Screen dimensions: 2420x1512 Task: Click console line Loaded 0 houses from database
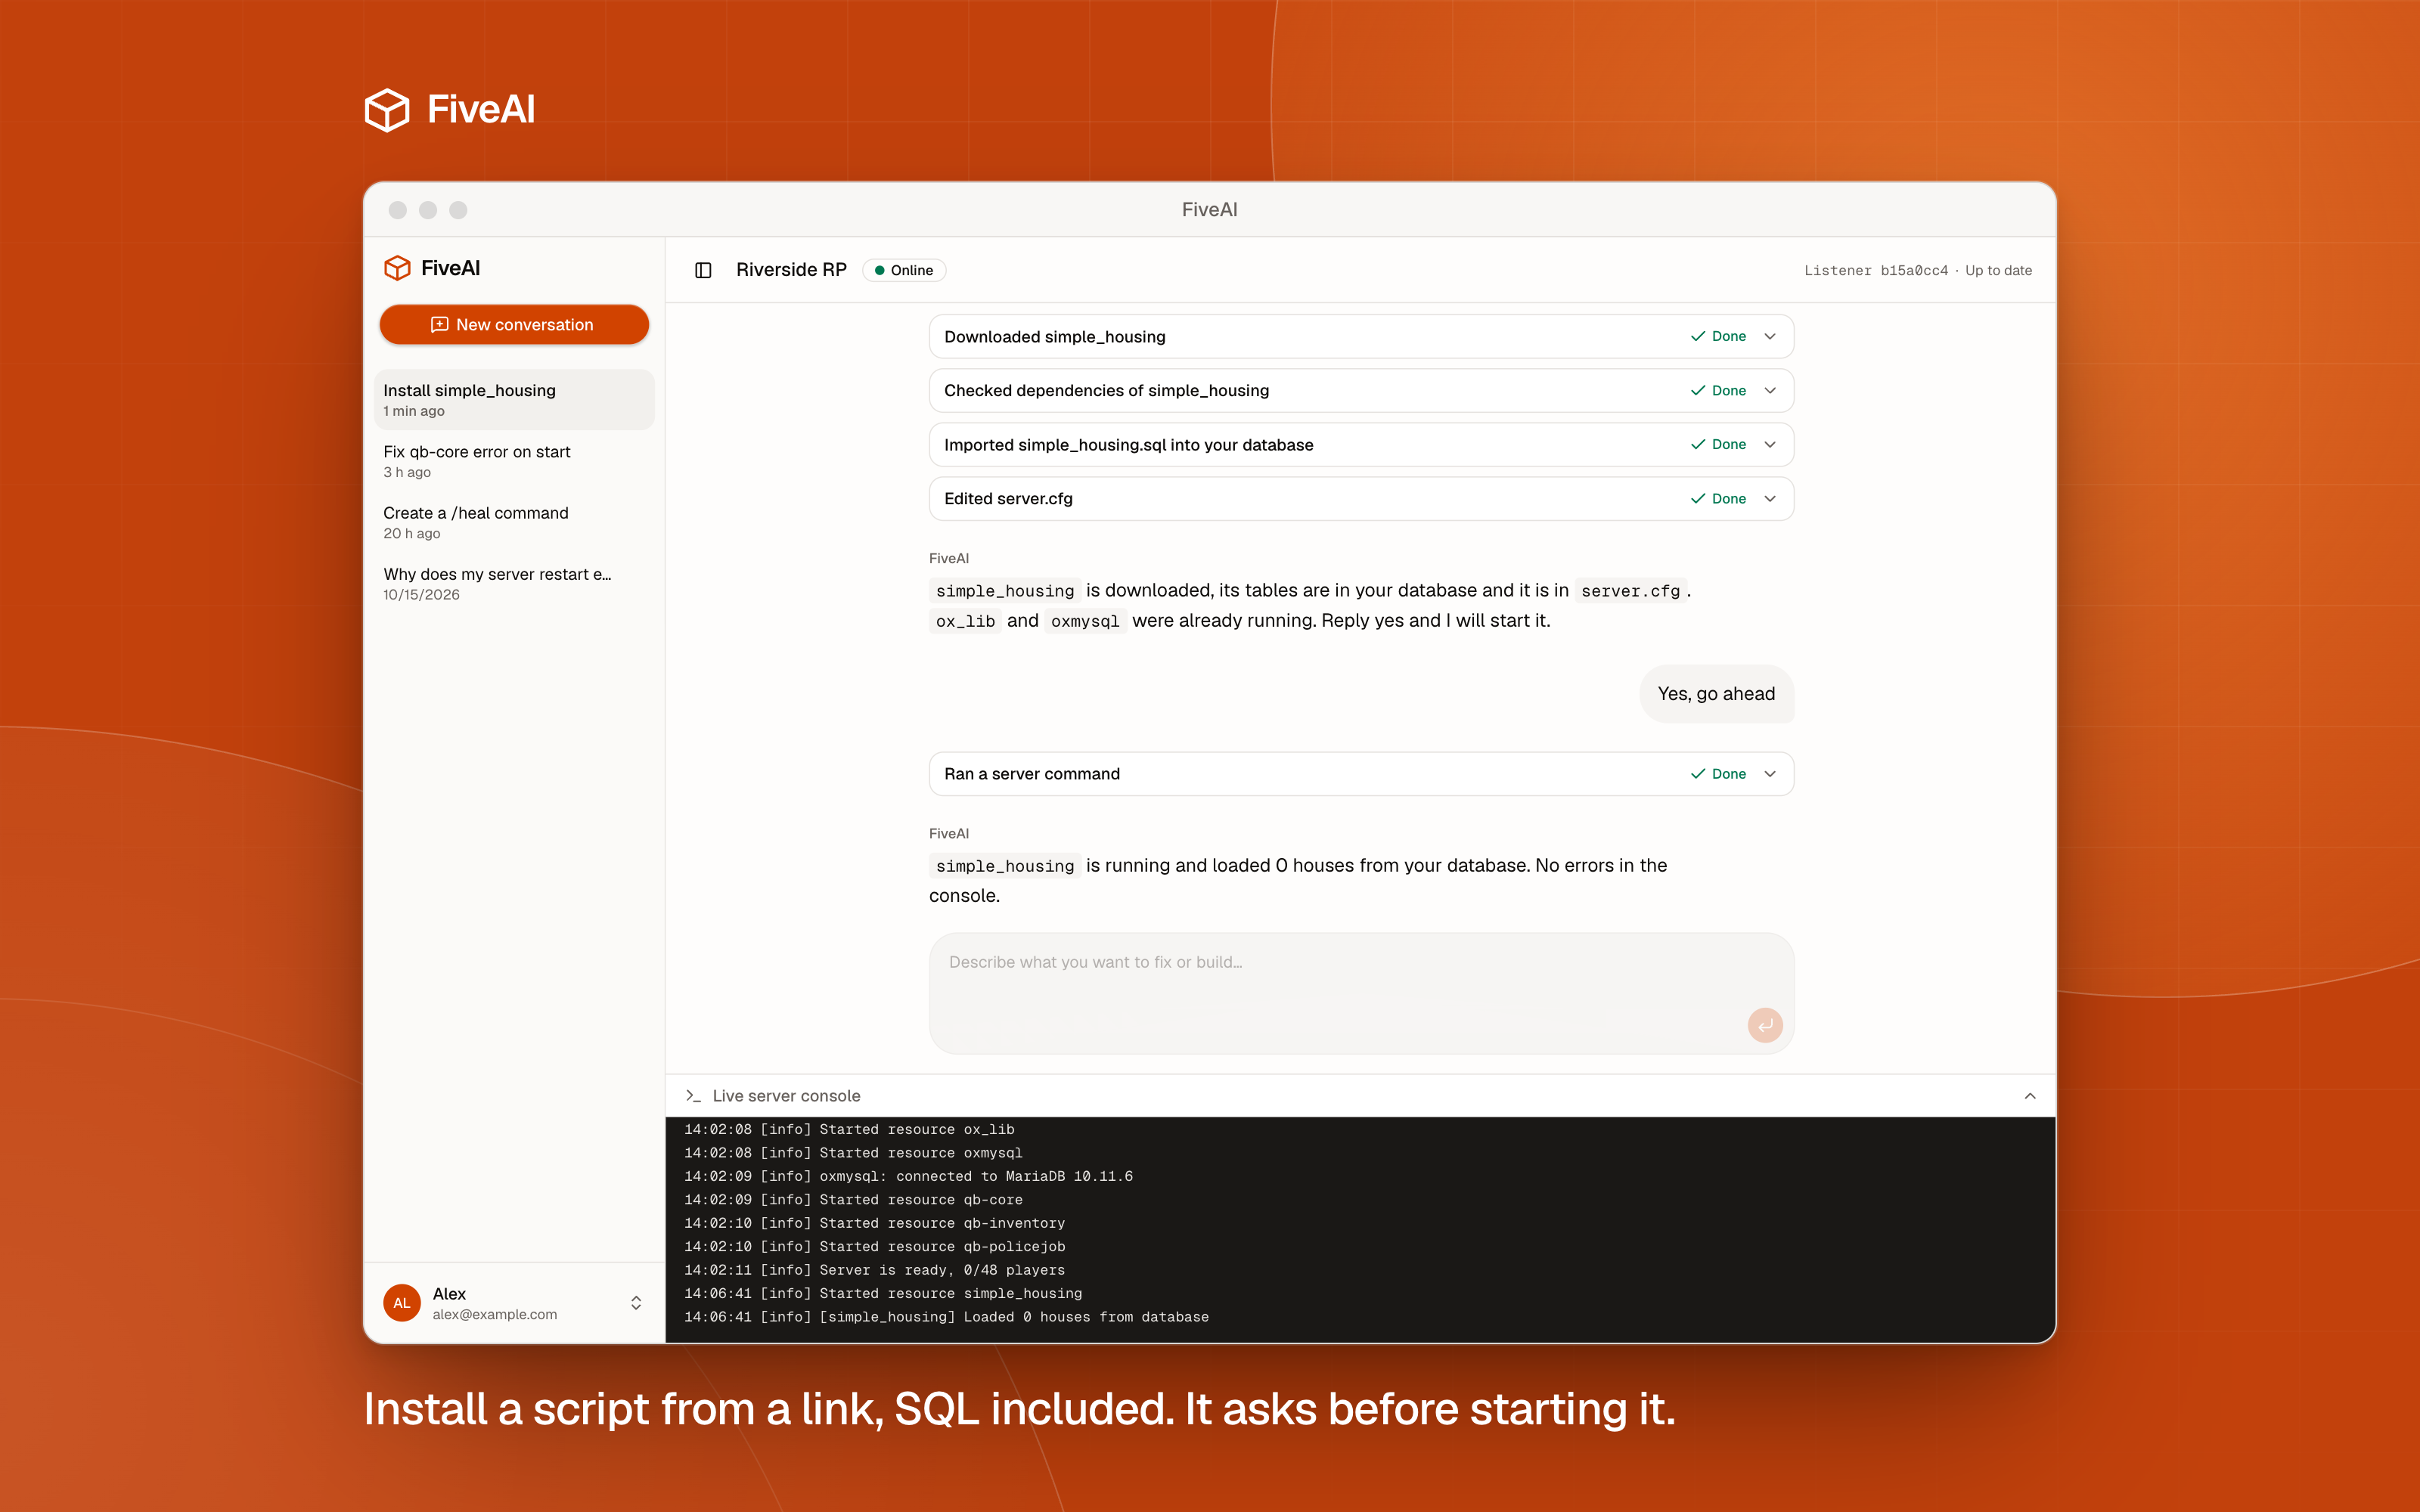click(946, 1317)
